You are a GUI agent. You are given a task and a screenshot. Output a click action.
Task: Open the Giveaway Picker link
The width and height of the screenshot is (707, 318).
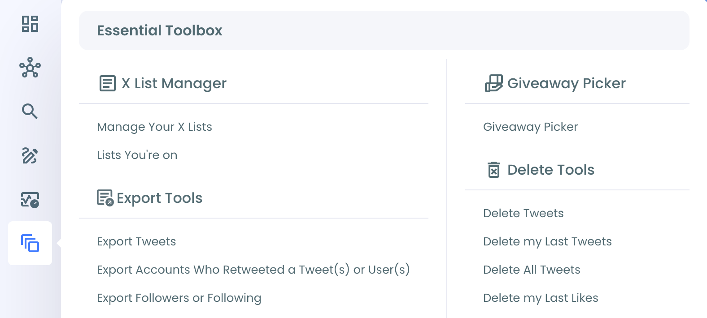click(x=531, y=127)
